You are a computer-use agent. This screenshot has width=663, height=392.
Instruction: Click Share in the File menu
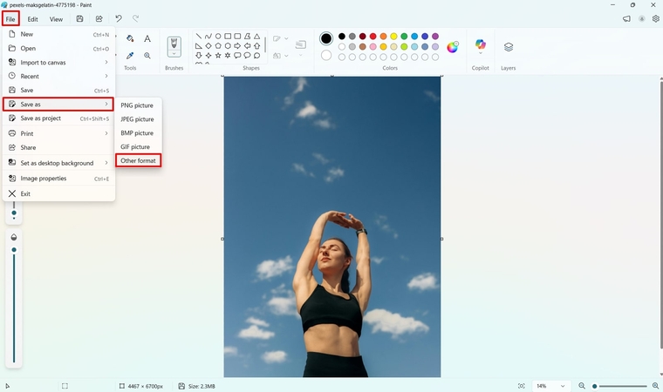[x=58, y=147]
